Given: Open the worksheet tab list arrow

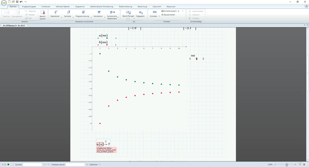Looking at the screenshot, I should [x=305, y=25].
